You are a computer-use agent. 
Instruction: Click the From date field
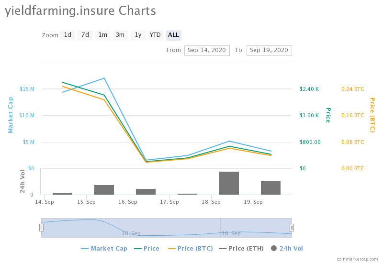click(x=207, y=50)
